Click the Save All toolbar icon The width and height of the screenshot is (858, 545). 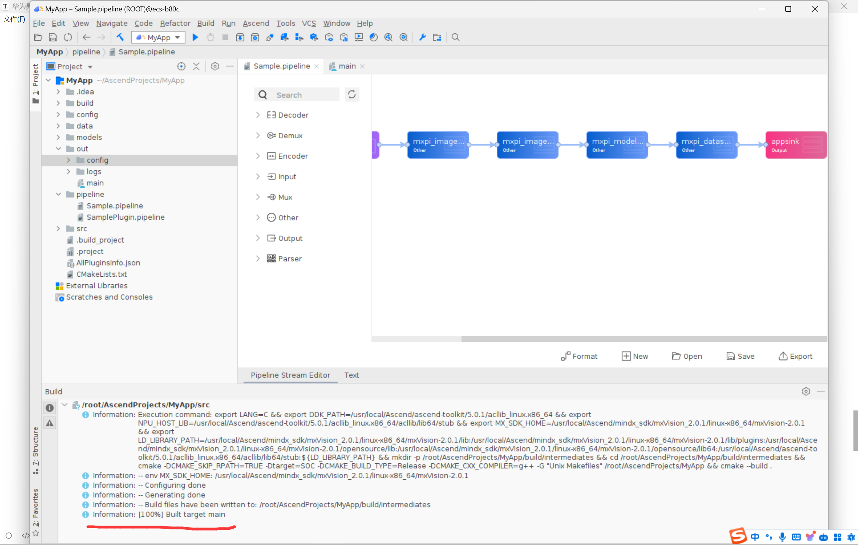pyautogui.click(x=53, y=37)
